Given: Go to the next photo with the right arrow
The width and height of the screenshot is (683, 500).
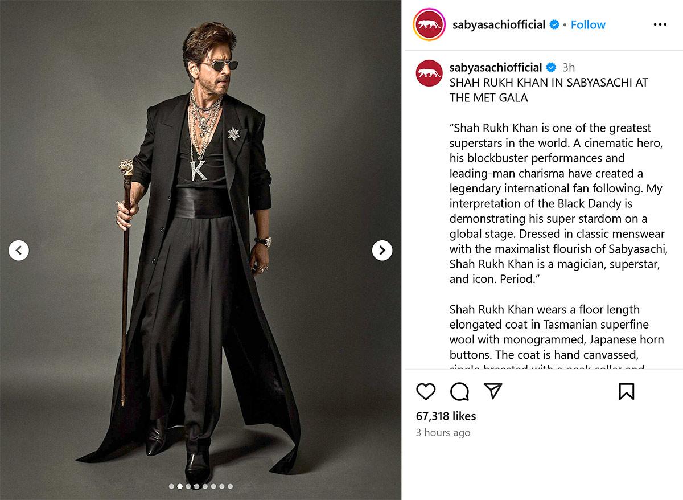Looking at the screenshot, I should point(382,249).
